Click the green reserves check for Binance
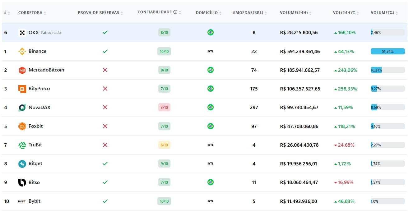Screen dimensions: 409x212 pyautogui.click(x=105, y=51)
